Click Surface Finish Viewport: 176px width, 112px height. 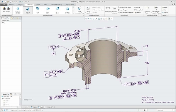138,10
